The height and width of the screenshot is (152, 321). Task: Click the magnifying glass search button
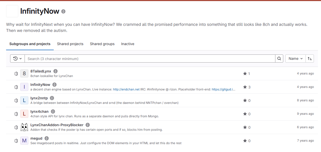[x=279, y=59]
